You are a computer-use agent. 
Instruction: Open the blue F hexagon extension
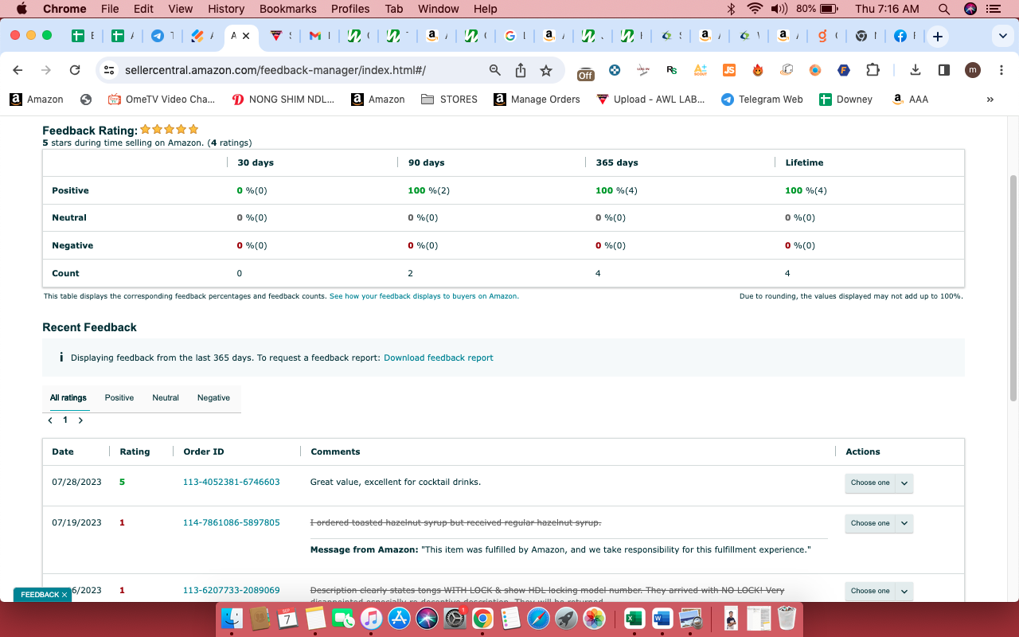coord(844,70)
